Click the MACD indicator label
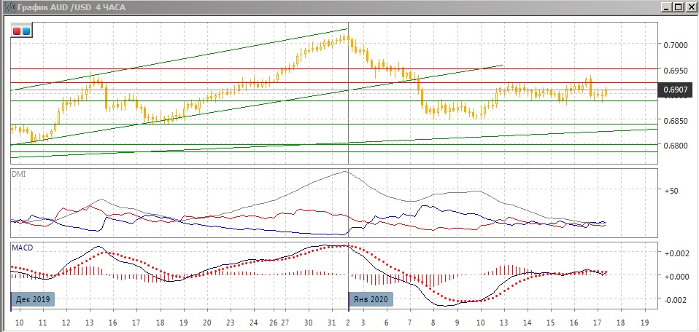 coord(22,248)
